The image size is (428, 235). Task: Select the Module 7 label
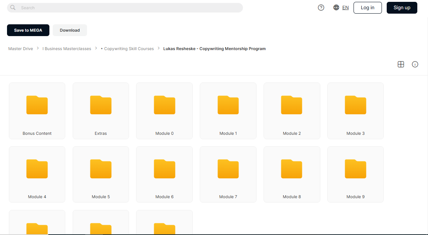[228, 197]
